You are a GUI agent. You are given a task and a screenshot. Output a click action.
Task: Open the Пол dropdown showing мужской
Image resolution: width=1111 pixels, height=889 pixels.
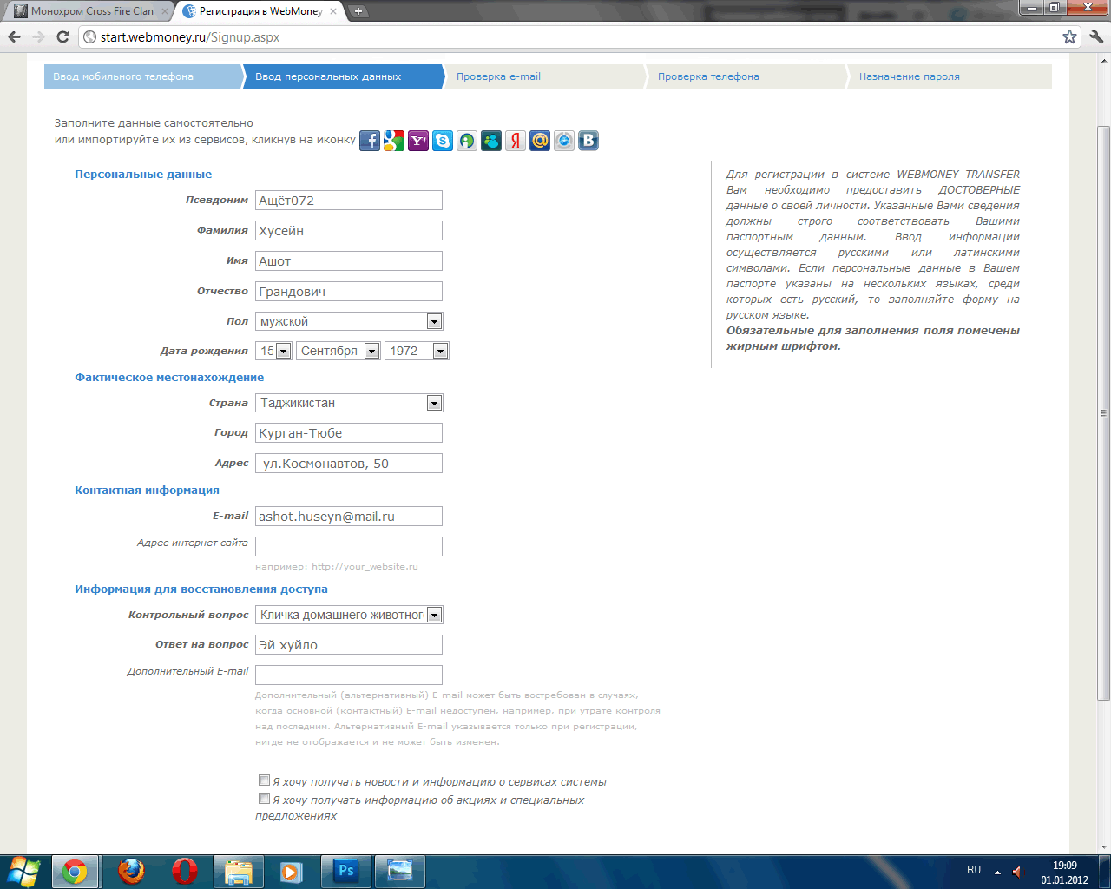click(x=349, y=321)
